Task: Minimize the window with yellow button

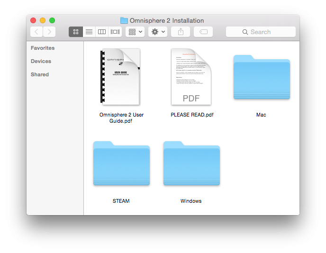Action: 43,20
